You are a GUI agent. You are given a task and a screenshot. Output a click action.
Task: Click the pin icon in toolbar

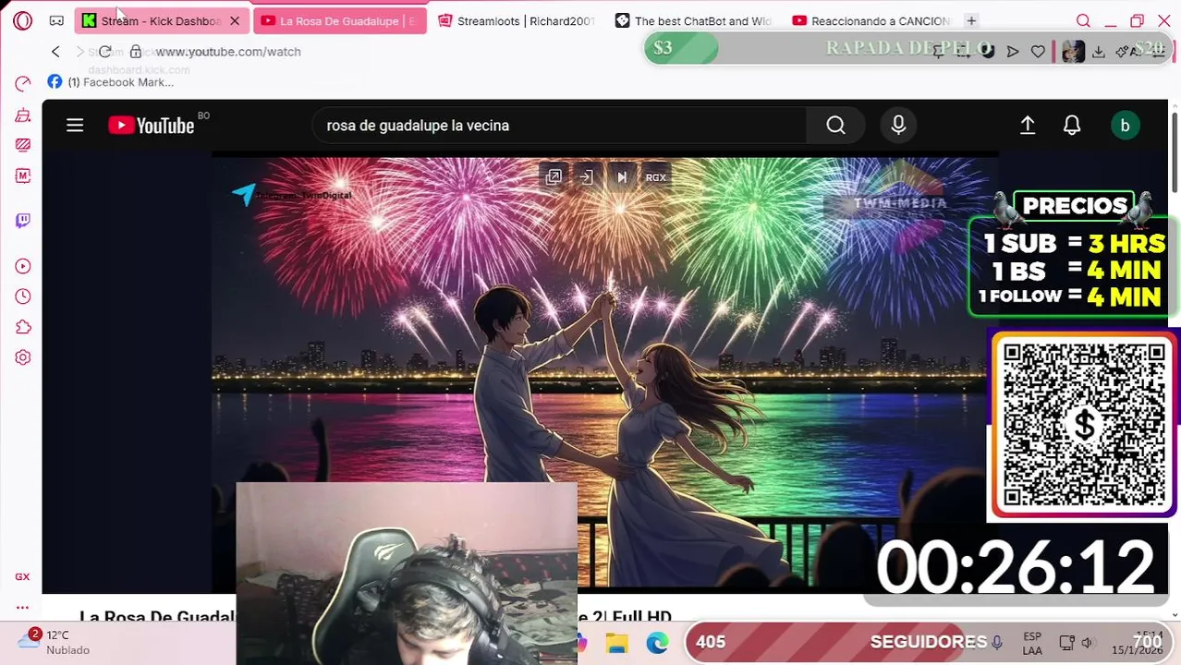click(938, 52)
